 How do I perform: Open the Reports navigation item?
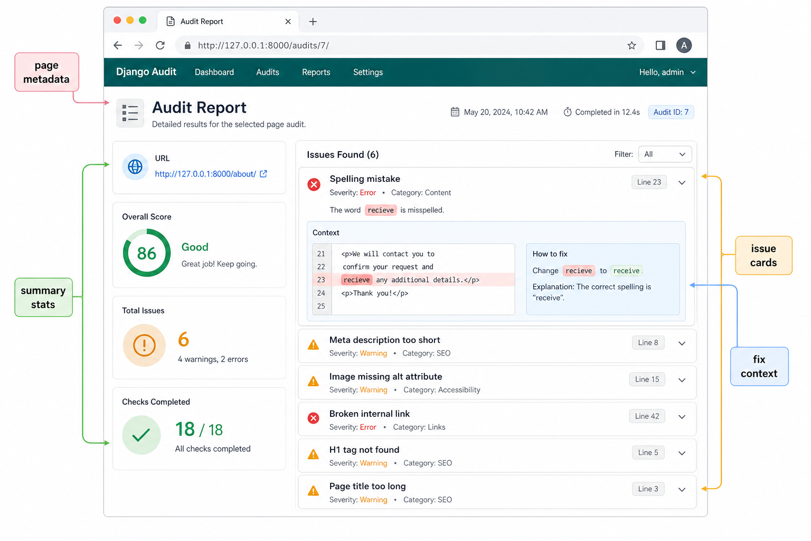(x=316, y=72)
